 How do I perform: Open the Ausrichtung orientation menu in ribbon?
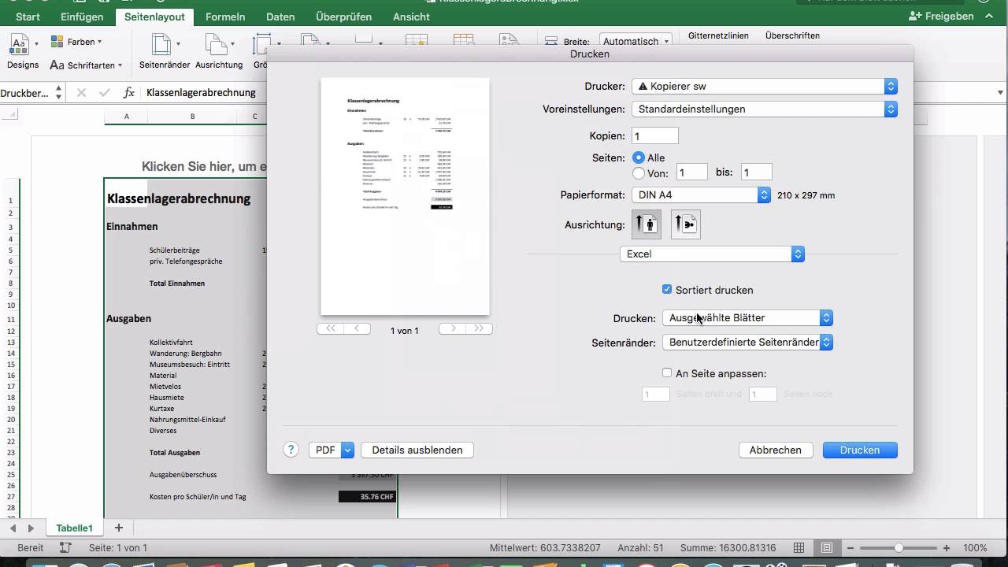(219, 51)
